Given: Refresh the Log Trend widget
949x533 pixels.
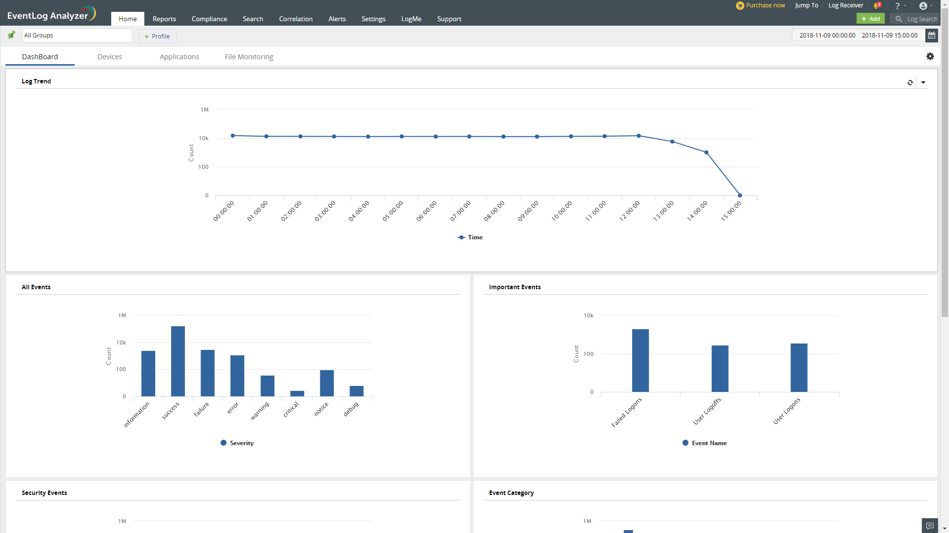Looking at the screenshot, I should (x=910, y=82).
